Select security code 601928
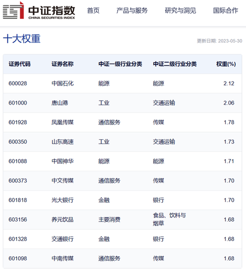The height and width of the screenshot is (271, 246). pos(18,122)
